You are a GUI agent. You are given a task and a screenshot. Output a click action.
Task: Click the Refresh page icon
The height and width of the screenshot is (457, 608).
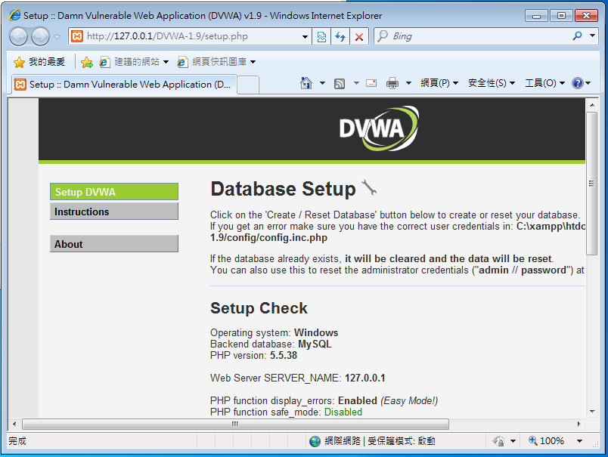pyautogui.click(x=340, y=37)
